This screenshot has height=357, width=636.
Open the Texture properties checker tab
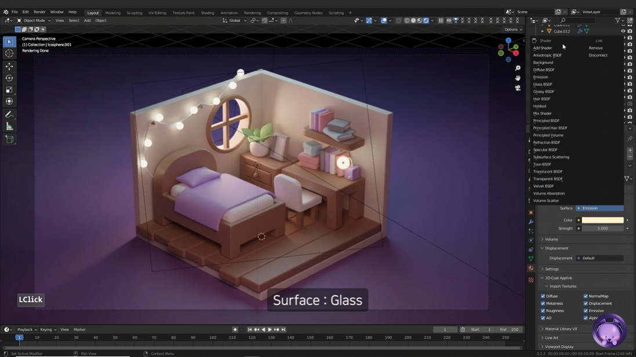tap(531, 279)
